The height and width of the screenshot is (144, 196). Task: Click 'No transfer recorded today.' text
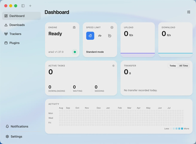pyautogui.click(x=141, y=90)
